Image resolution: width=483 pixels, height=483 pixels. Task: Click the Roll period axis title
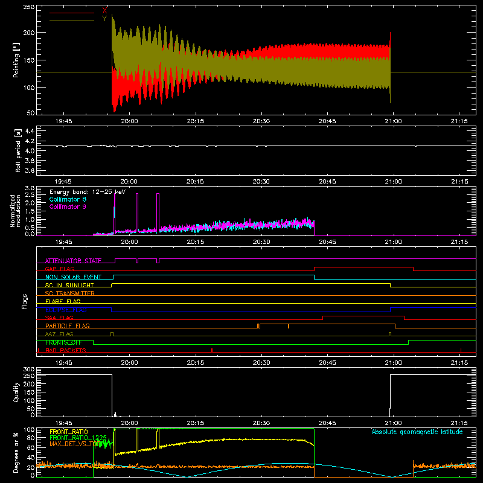18,150
